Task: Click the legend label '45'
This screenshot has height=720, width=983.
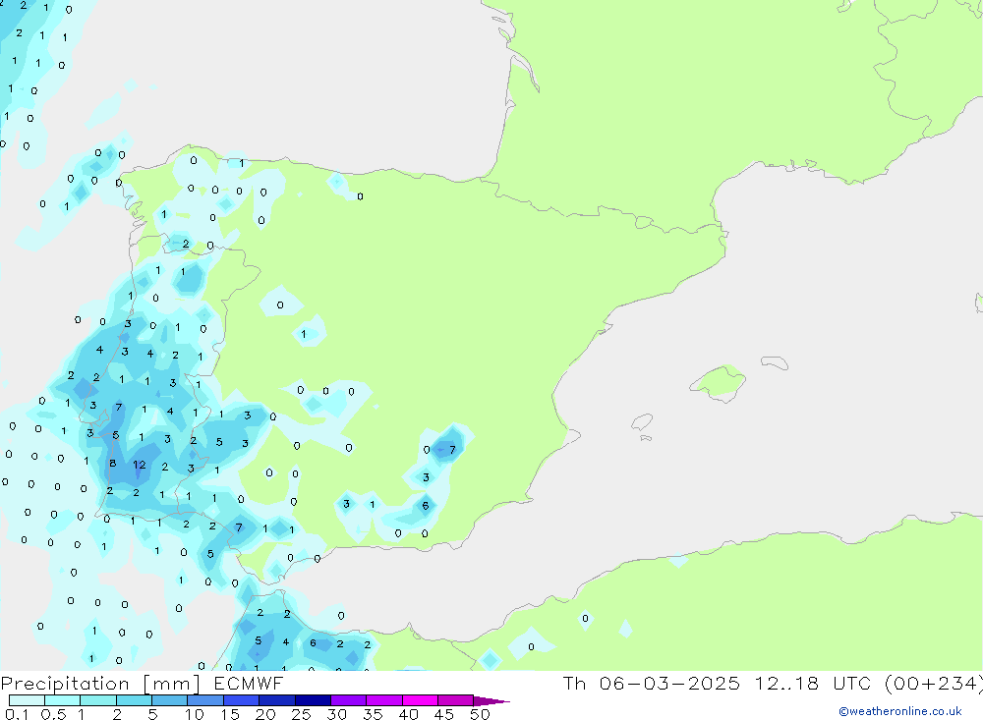Action: pos(444,714)
